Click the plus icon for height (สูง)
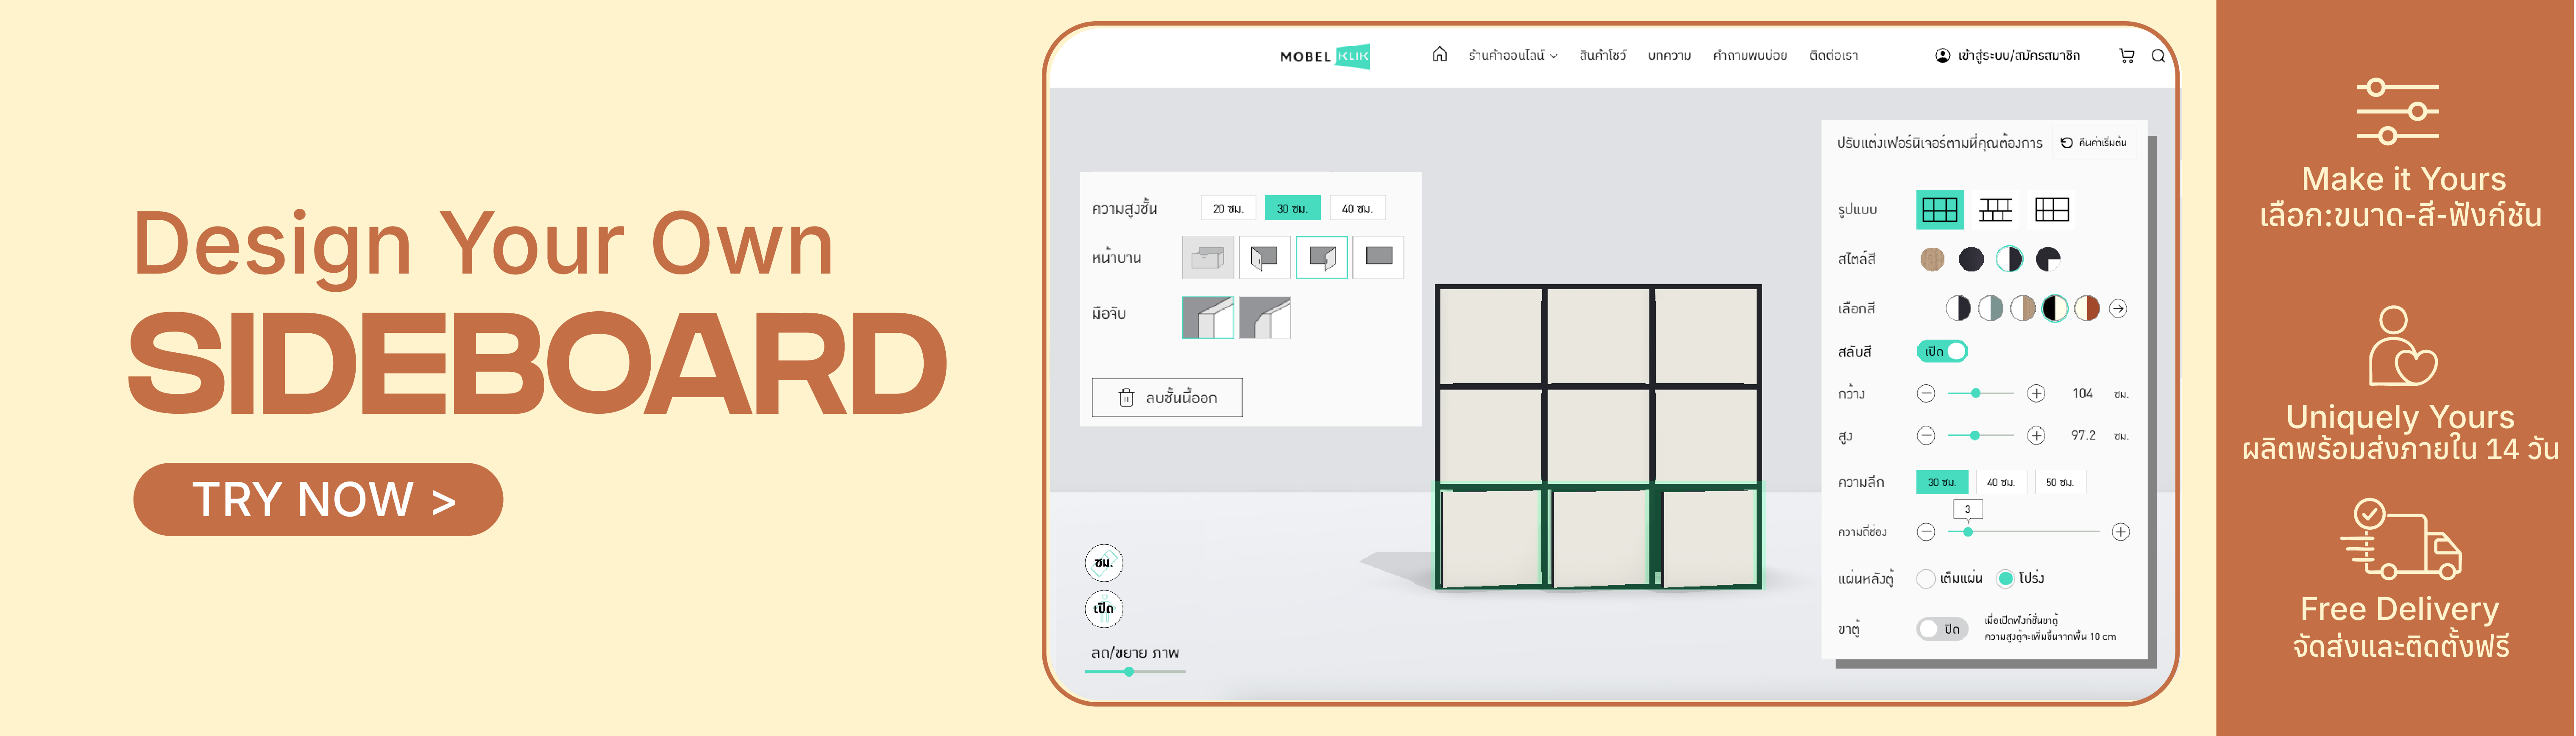Screen dimensions: 2576x736 (x=2036, y=435)
